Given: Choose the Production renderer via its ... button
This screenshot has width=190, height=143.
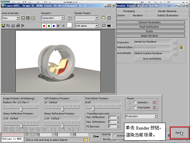Looking at the screenshot, I should 175,42.
